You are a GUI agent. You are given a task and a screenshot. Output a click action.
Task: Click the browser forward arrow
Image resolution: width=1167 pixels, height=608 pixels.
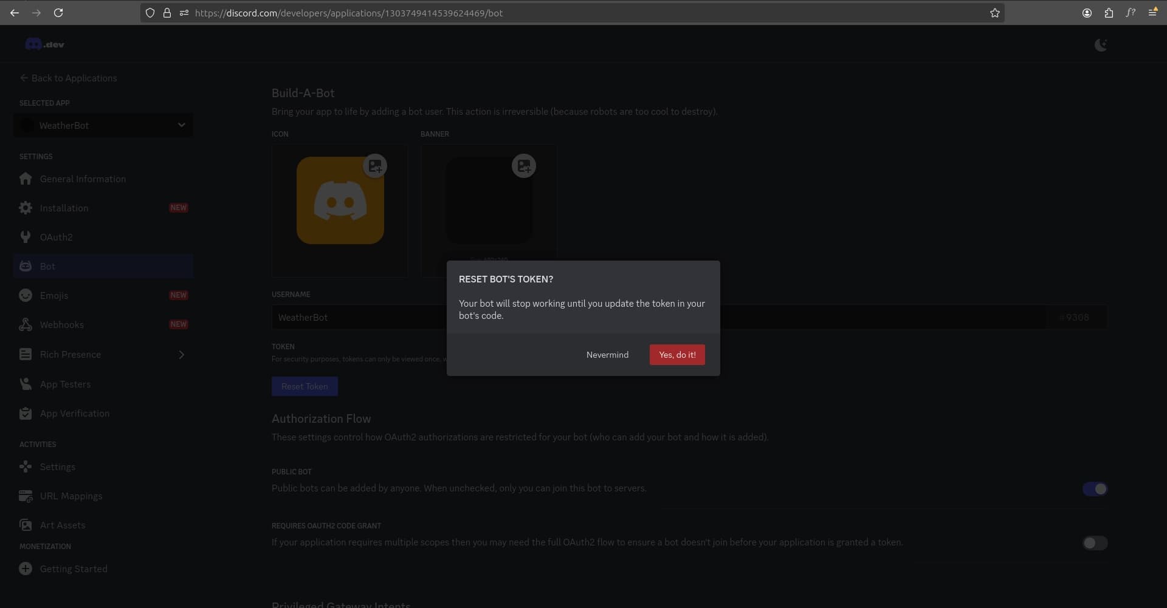click(36, 13)
